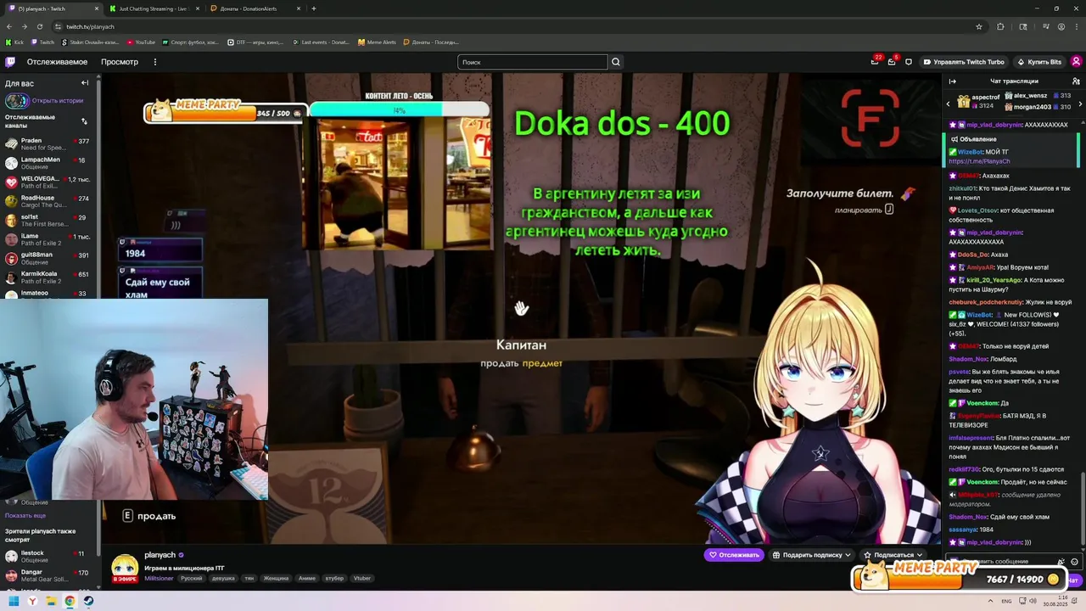Collapse the chat panel arrow
Image resolution: width=1086 pixels, height=611 pixels.
pyautogui.click(x=952, y=81)
